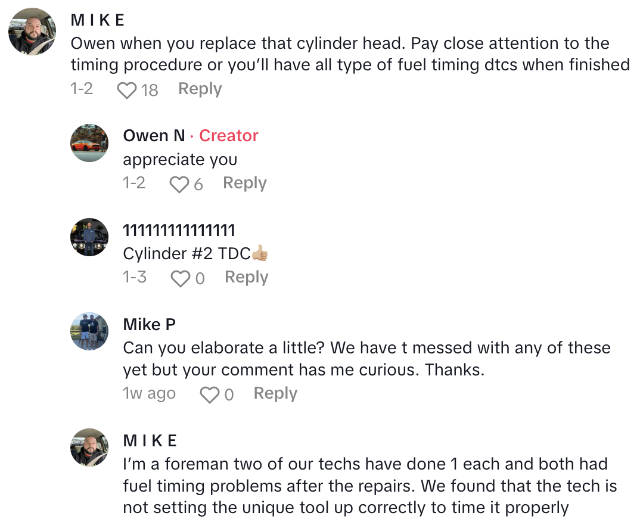Open the 111111111111111 user avatar
Viewport: 640px width, 522px height.
(x=89, y=237)
